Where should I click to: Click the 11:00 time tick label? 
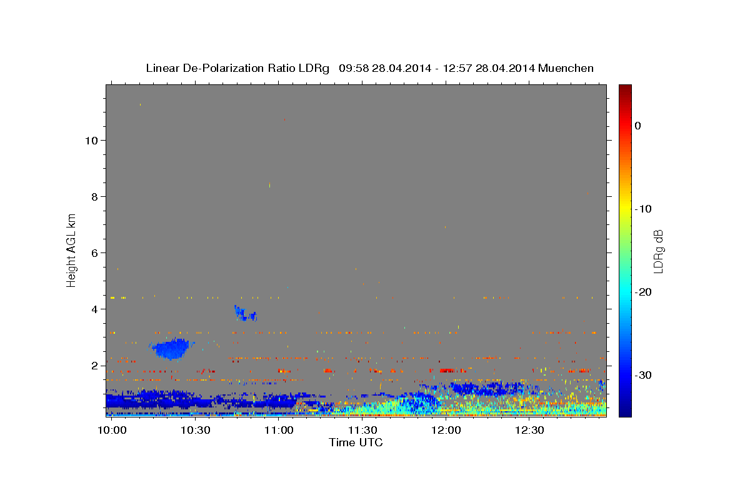coord(279,431)
